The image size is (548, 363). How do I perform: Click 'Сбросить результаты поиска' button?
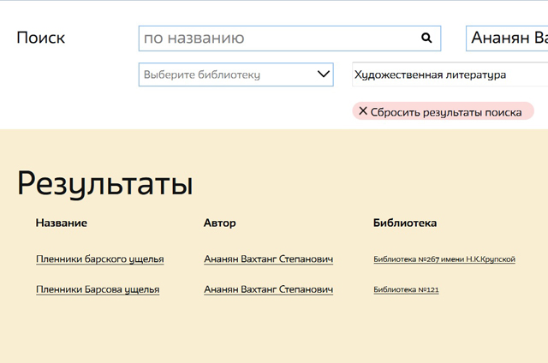click(x=444, y=111)
